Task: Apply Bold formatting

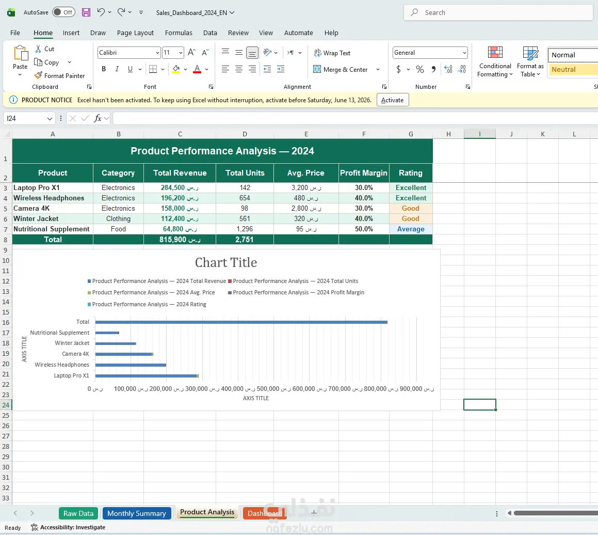Action: click(x=104, y=69)
